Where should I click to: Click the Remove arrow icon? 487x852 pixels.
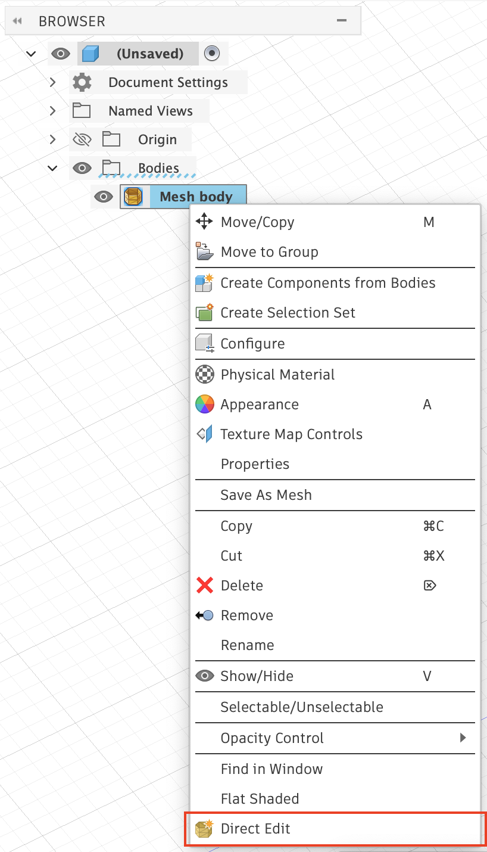(204, 615)
